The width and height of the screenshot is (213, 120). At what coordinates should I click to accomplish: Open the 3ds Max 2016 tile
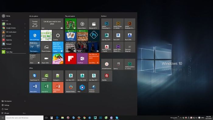[82, 76]
